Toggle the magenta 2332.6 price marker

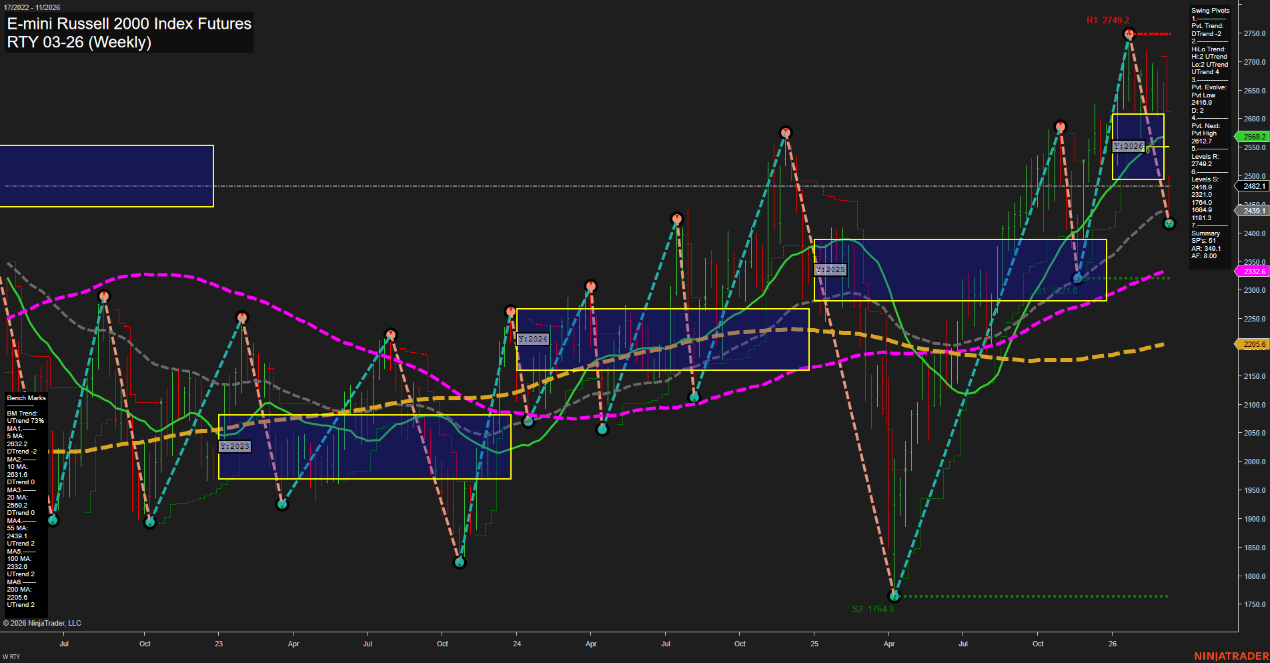(1253, 271)
